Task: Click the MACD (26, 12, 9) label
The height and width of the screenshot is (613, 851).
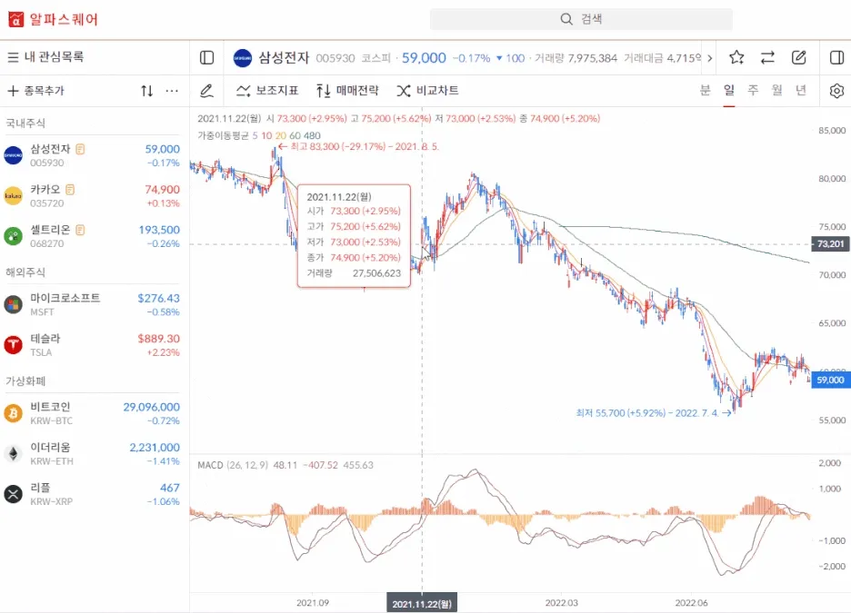Action: point(233,465)
